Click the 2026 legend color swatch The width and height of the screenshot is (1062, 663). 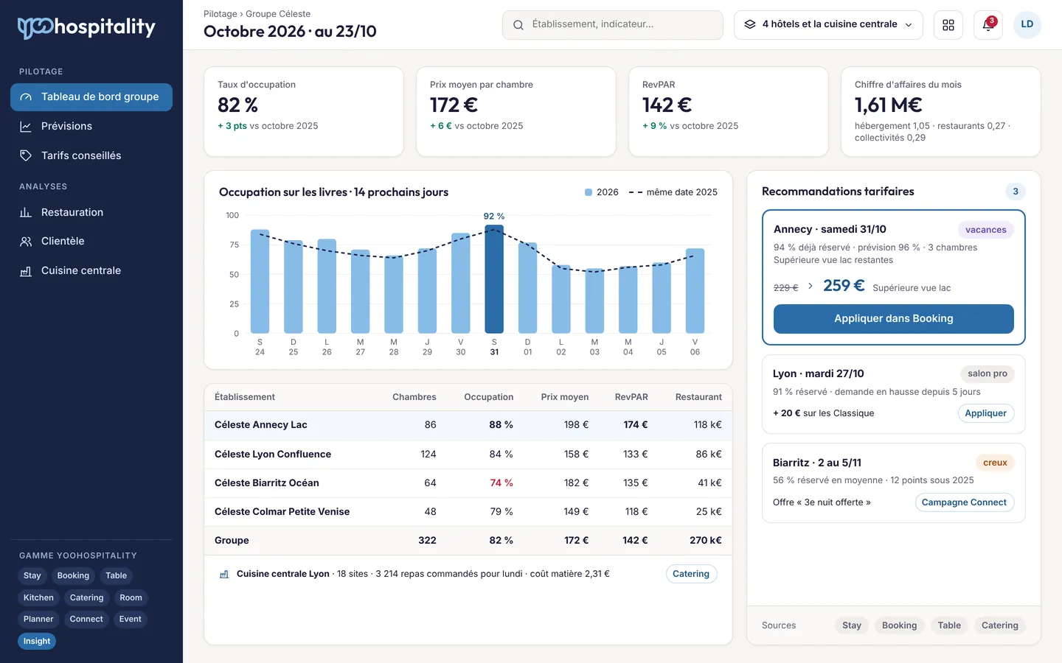[x=589, y=192]
